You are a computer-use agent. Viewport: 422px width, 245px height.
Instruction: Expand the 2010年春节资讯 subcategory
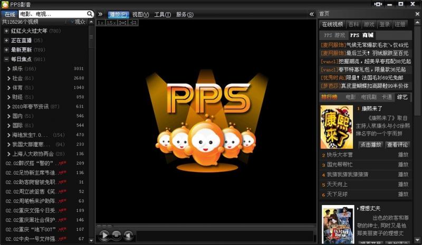[9, 107]
